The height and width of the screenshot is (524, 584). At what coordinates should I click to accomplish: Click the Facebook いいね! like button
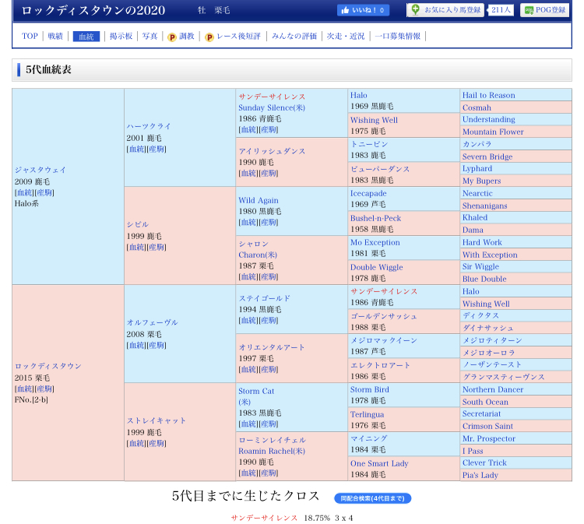coord(362,10)
